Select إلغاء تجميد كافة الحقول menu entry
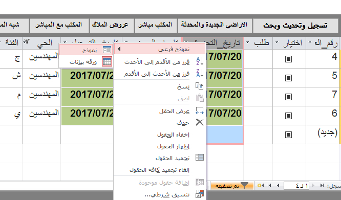Viewport: 341px width, 200px height. 159,170
